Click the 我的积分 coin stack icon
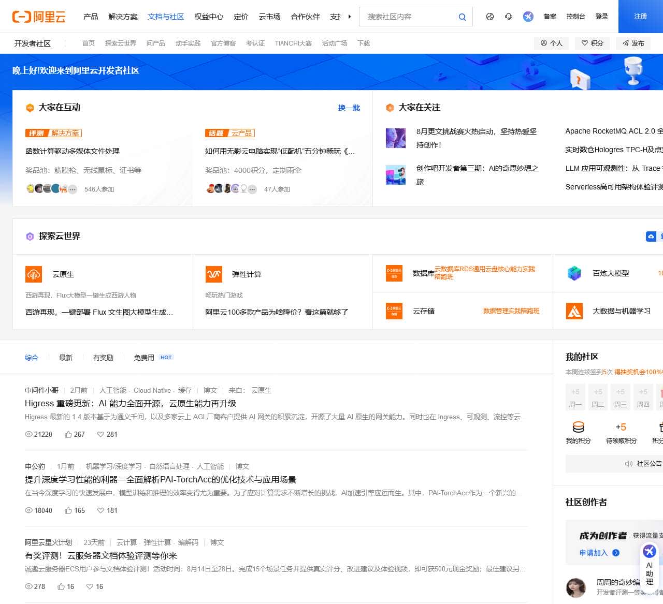 578,427
